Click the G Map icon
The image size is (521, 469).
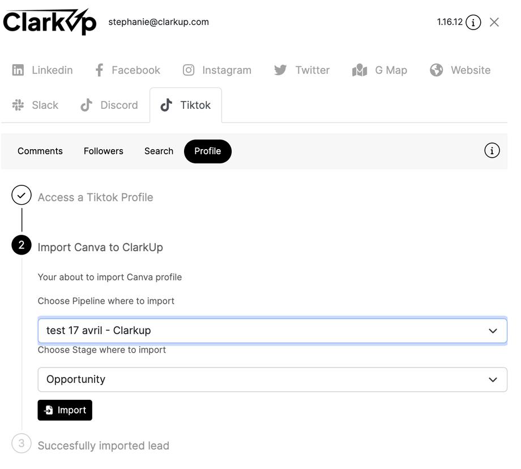point(360,70)
